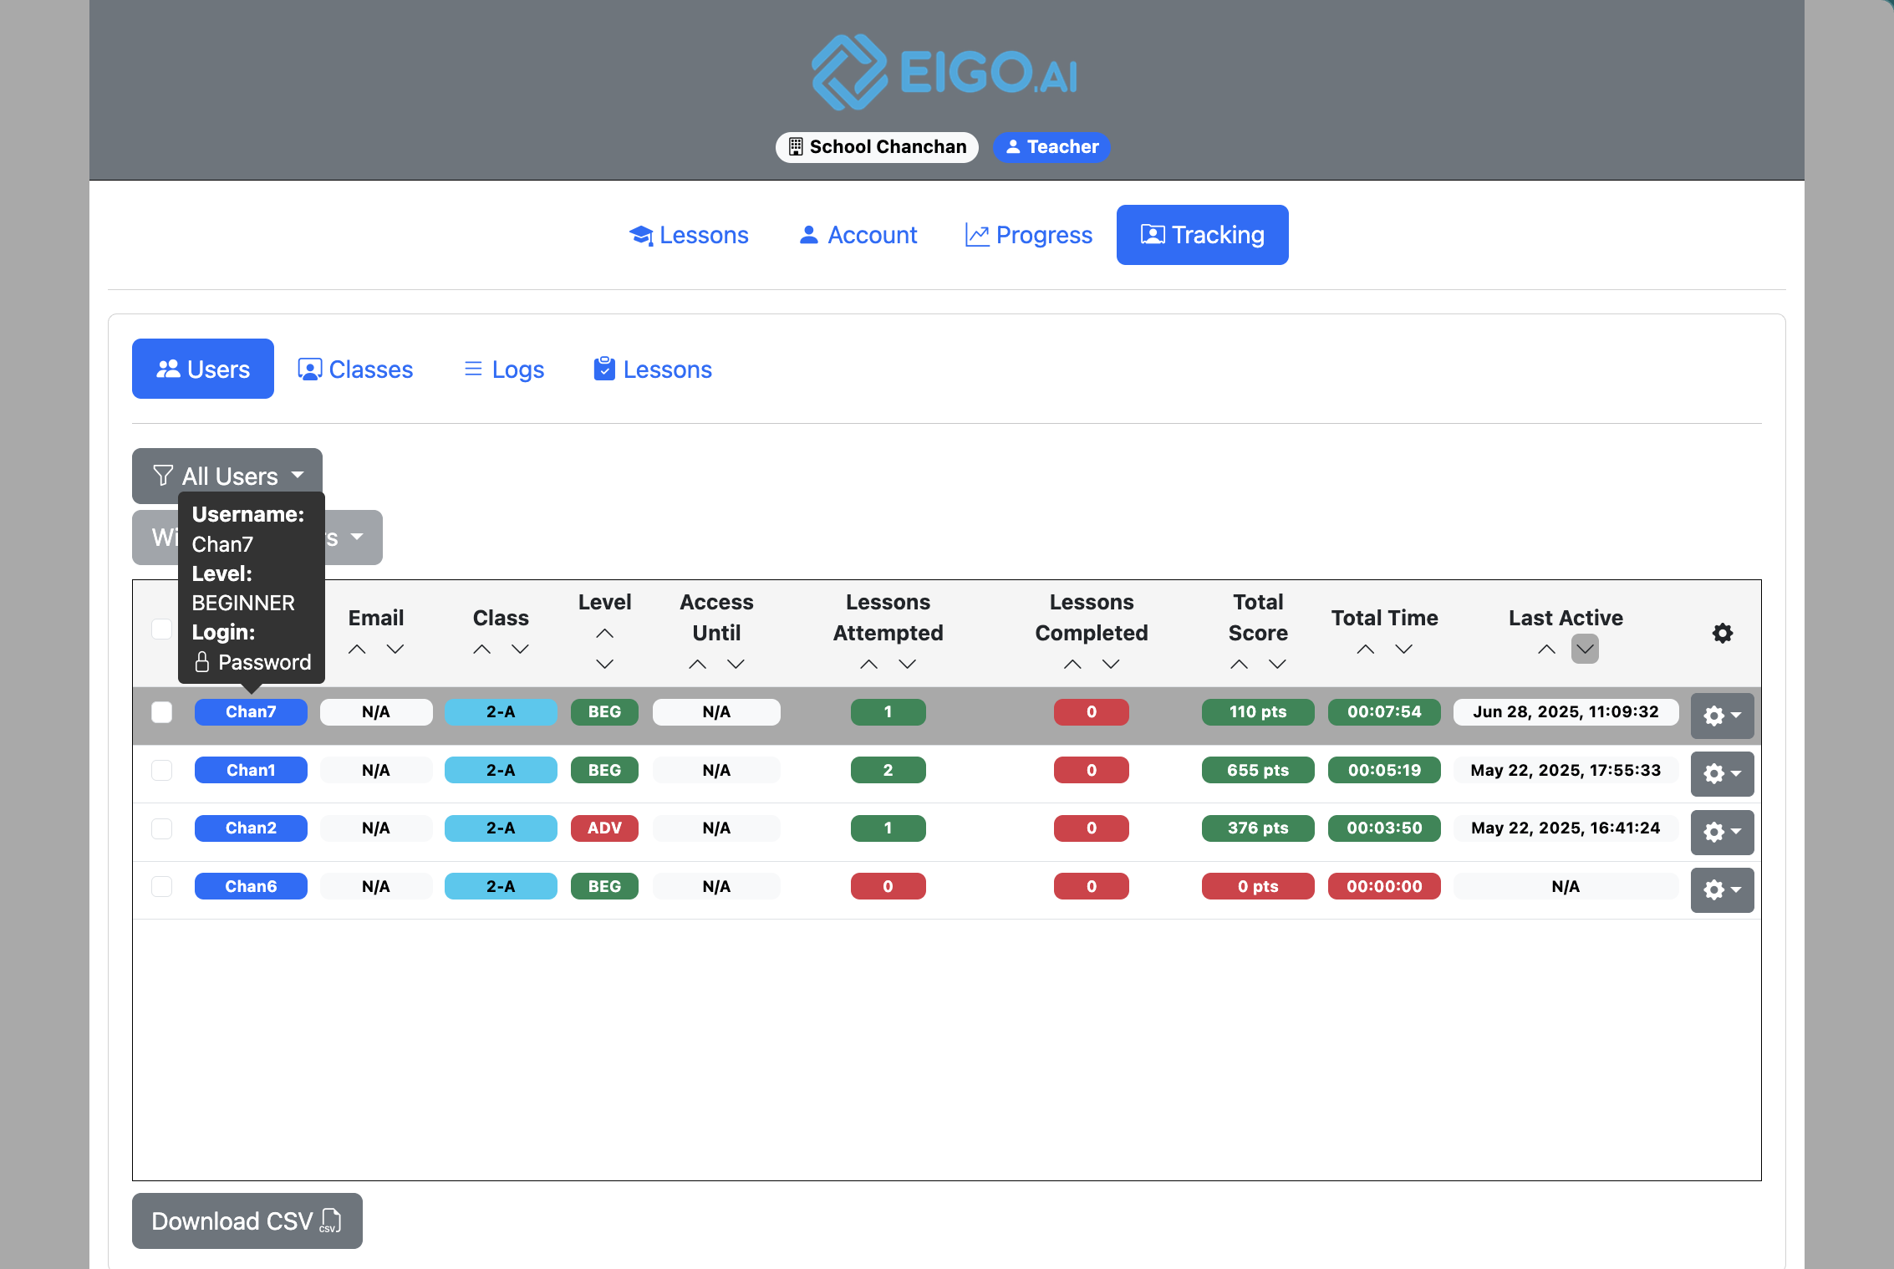This screenshot has width=1894, height=1269.
Task: Click Chan1's total time 00:05:19
Action: (x=1384, y=770)
